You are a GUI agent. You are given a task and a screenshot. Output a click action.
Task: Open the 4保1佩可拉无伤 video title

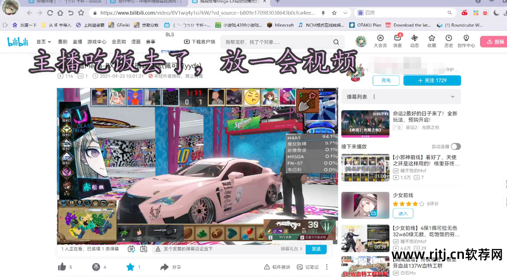tap(426, 231)
